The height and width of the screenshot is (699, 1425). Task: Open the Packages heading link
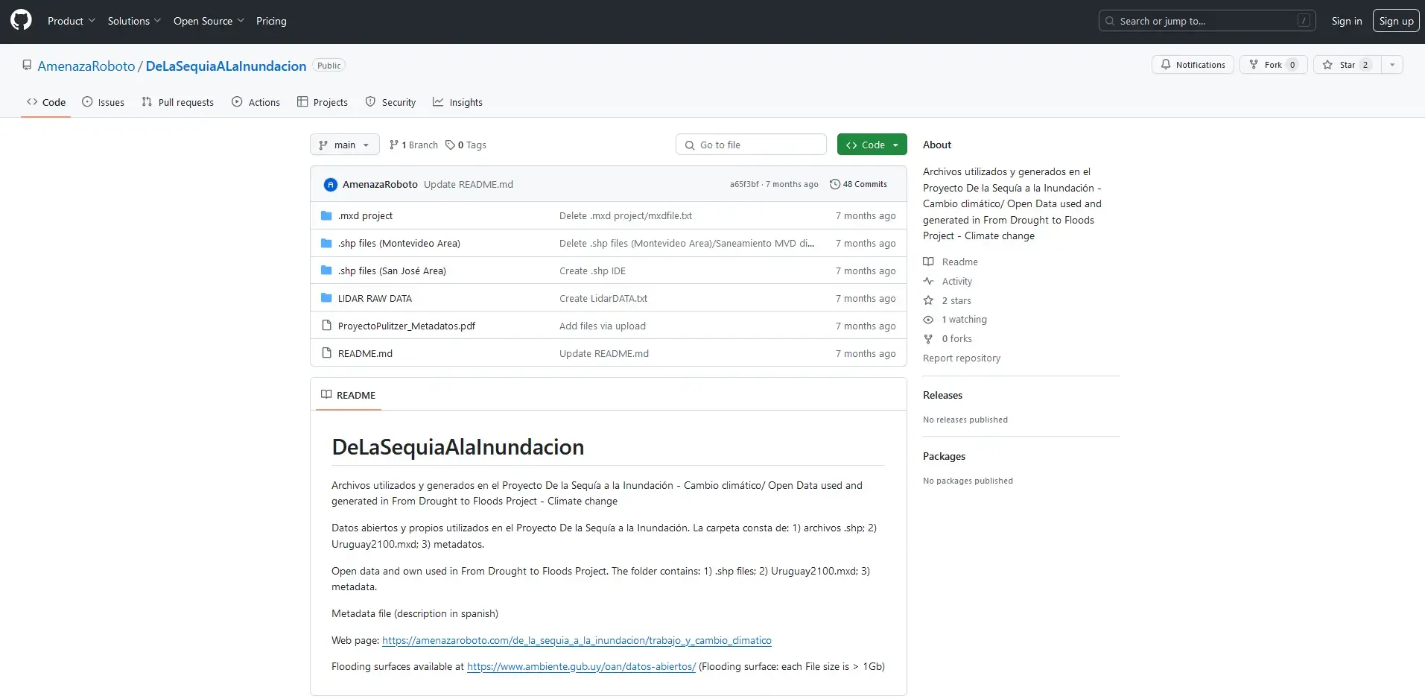pyautogui.click(x=944, y=456)
